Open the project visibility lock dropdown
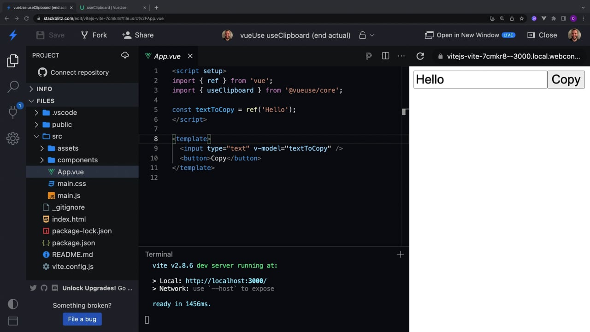 (366, 35)
